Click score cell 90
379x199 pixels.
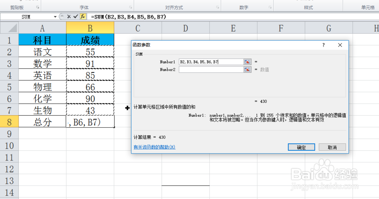90,99
